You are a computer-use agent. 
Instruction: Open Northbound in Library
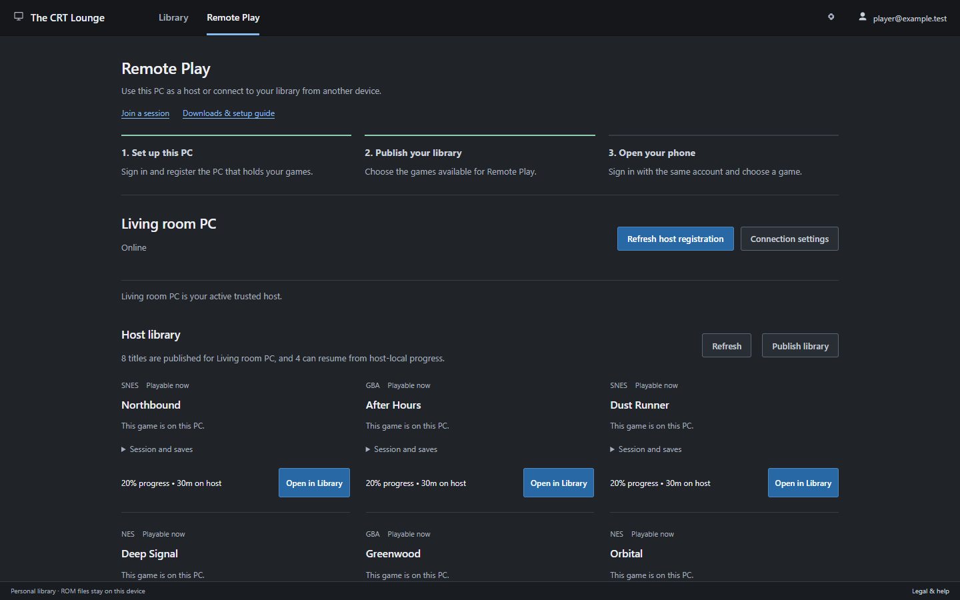(x=314, y=483)
